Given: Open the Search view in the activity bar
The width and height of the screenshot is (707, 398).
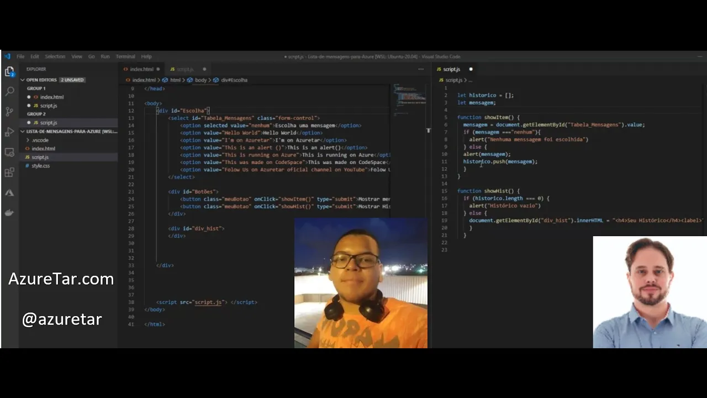Looking at the screenshot, I should click(x=9, y=91).
